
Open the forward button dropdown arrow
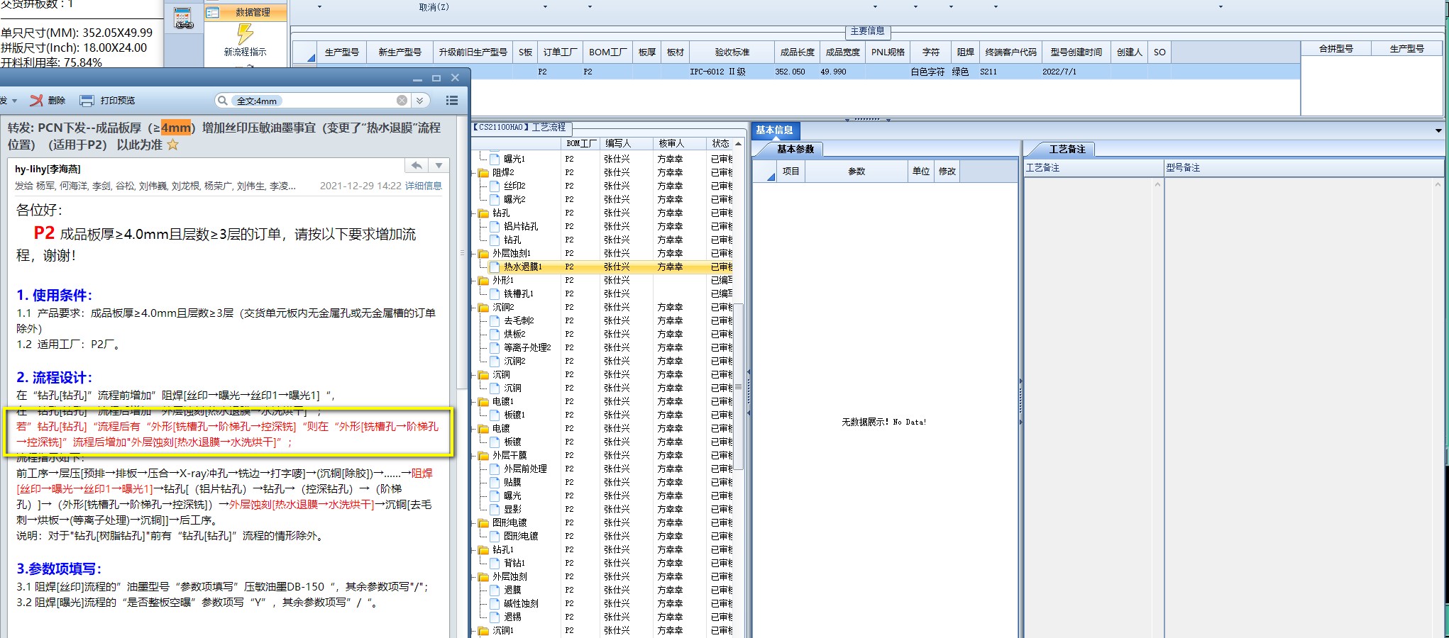pos(14,101)
